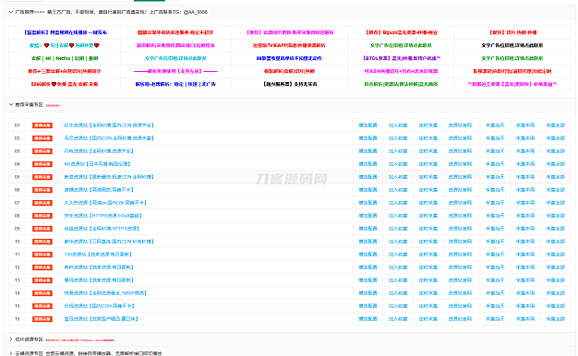Open the row 08 HTTPS resource site link

[x=102, y=216]
